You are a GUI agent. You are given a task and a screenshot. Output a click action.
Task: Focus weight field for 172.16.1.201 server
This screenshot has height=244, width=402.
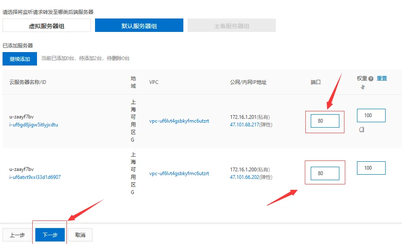pos(371,115)
